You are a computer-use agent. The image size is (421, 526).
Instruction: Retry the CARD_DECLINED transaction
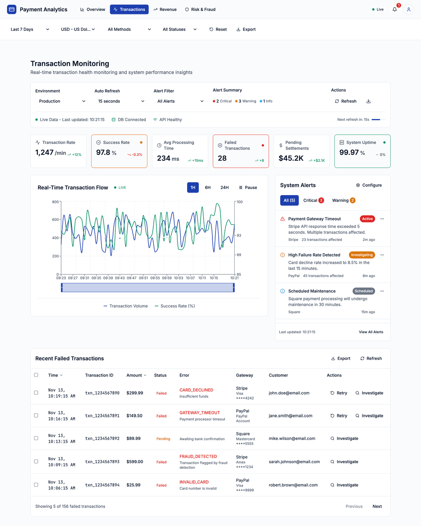[x=338, y=393]
